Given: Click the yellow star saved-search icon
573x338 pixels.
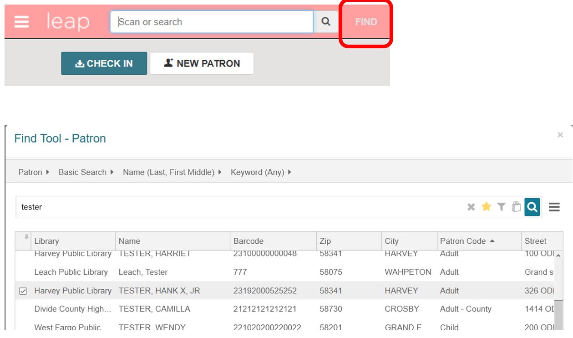Looking at the screenshot, I should coord(486,207).
